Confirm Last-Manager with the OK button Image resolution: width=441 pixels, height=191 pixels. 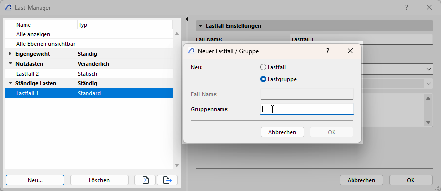point(411,180)
